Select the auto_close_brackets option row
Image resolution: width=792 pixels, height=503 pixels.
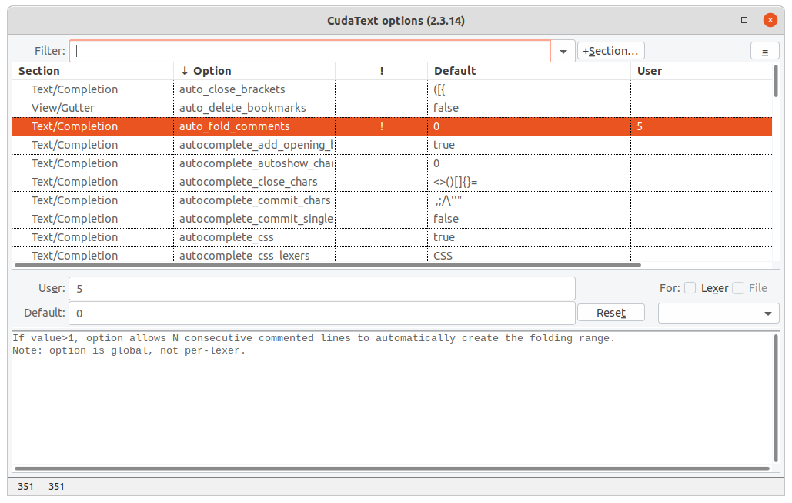click(x=392, y=89)
